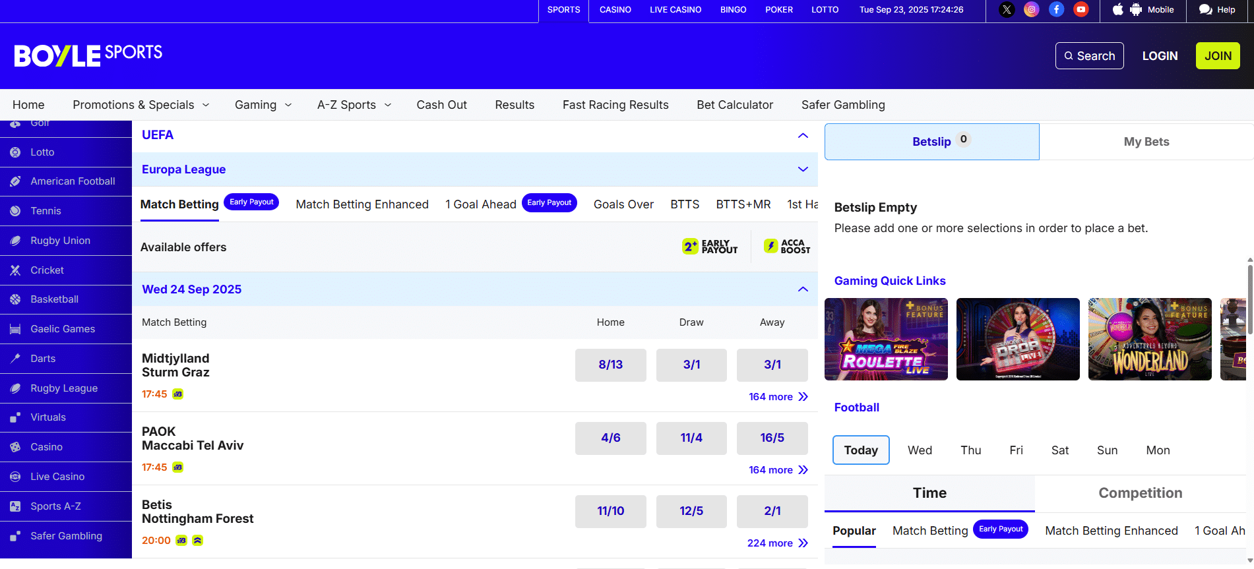
Task: Click the Rugby League sidebar icon
Action: (x=15, y=388)
